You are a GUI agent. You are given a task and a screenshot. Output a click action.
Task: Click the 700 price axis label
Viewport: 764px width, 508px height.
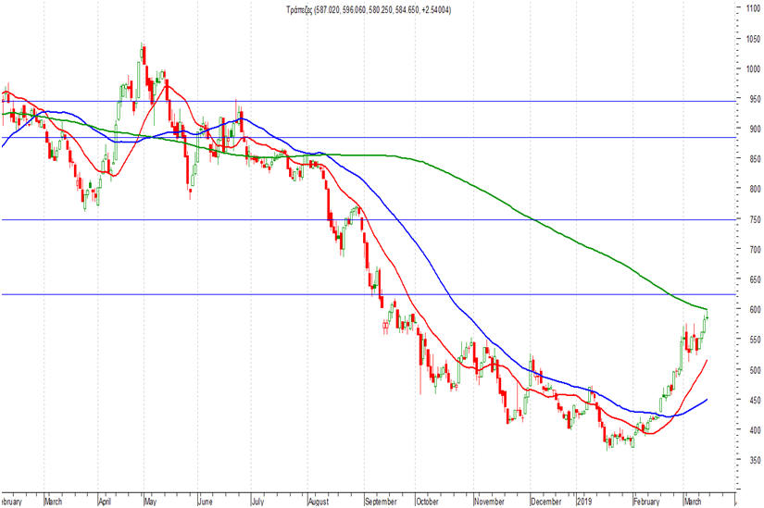coord(754,249)
